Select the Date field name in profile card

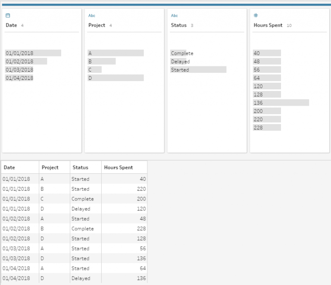(11, 25)
